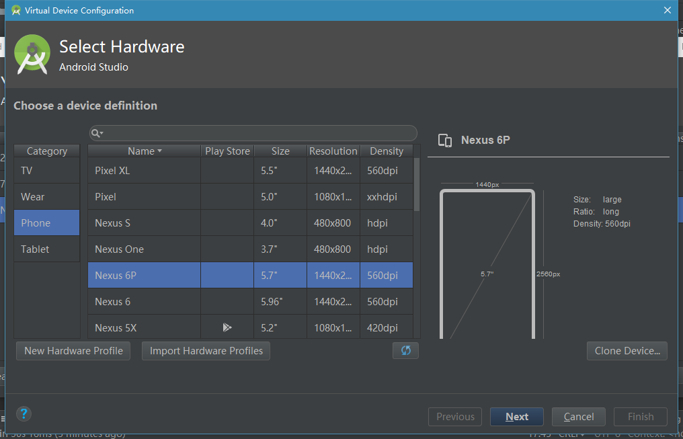Select the Phone category
Screen dimensions: 683x439
coord(46,223)
